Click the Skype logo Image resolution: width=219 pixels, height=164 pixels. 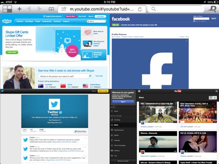[x=7, y=21]
